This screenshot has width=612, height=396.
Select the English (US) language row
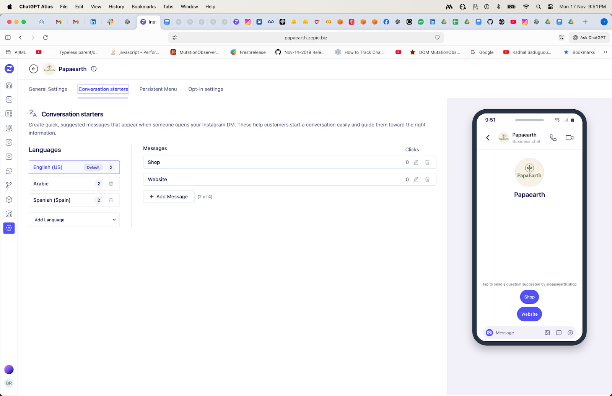(x=74, y=167)
